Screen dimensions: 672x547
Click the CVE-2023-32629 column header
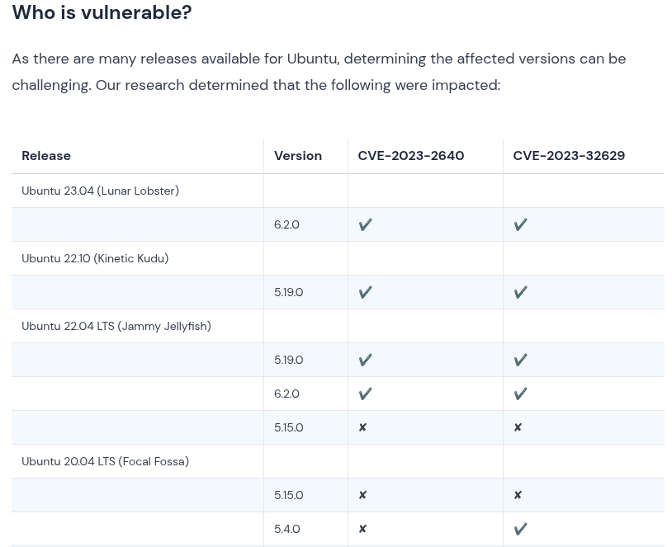point(569,155)
